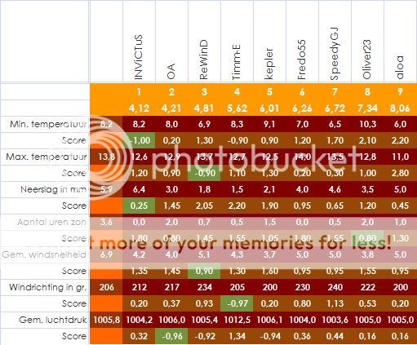
Task: Click the total score 4,12 cell
Action: point(139,108)
